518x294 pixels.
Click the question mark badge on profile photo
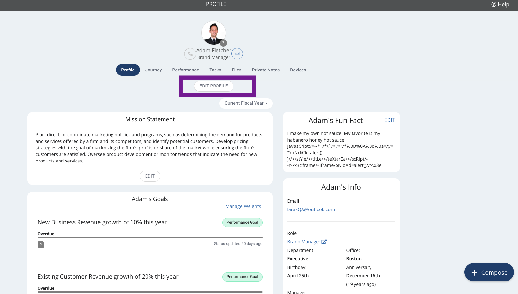[x=223, y=43]
